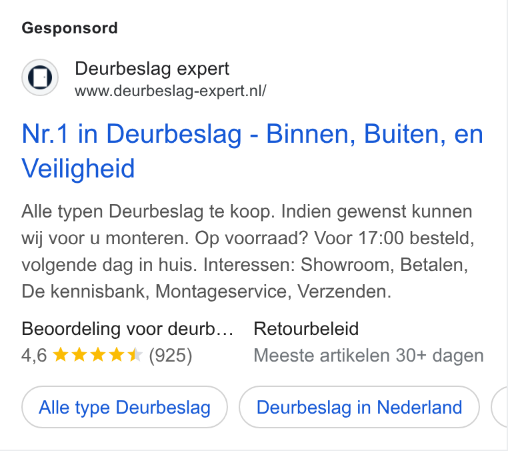Click the Retourbeleid heading
Viewport: 508px width, 451px height.
click(306, 329)
